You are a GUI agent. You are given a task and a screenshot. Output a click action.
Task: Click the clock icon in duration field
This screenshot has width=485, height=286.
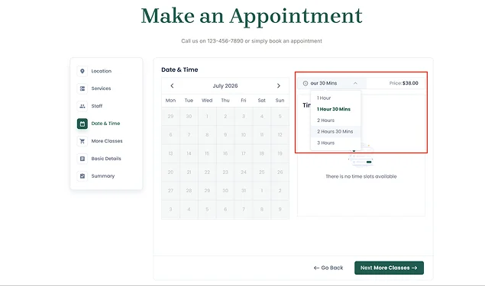[x=306, y=83]
